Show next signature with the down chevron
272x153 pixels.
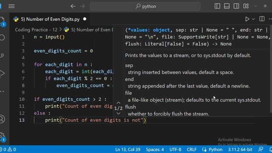point(118,113)
